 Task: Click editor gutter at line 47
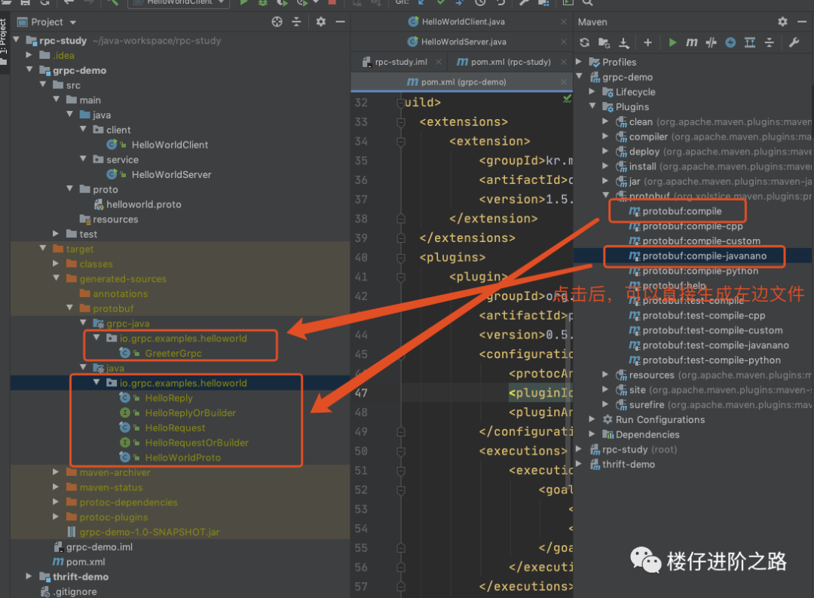click(x=362, y=394)
